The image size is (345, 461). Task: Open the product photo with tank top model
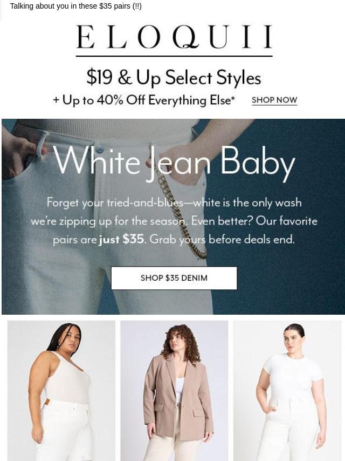pos(61,391)
